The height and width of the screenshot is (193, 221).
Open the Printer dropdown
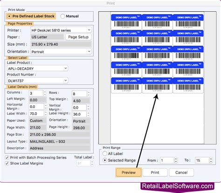pyautogui.click(x=61, y=30)
